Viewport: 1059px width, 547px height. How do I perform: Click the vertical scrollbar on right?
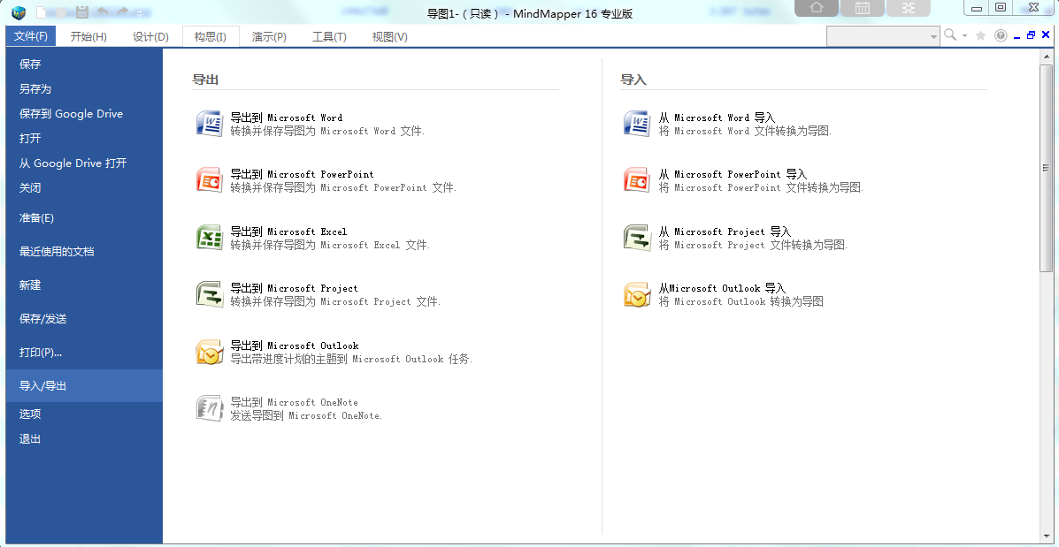coord(1046,169)
